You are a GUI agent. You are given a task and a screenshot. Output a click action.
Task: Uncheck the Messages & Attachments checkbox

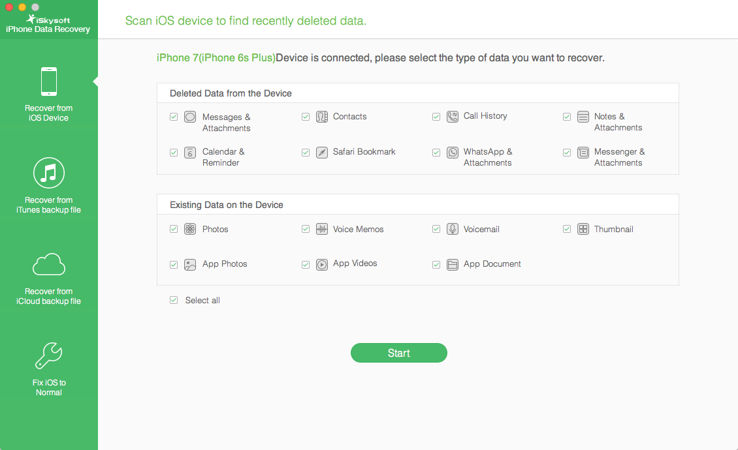174,117
